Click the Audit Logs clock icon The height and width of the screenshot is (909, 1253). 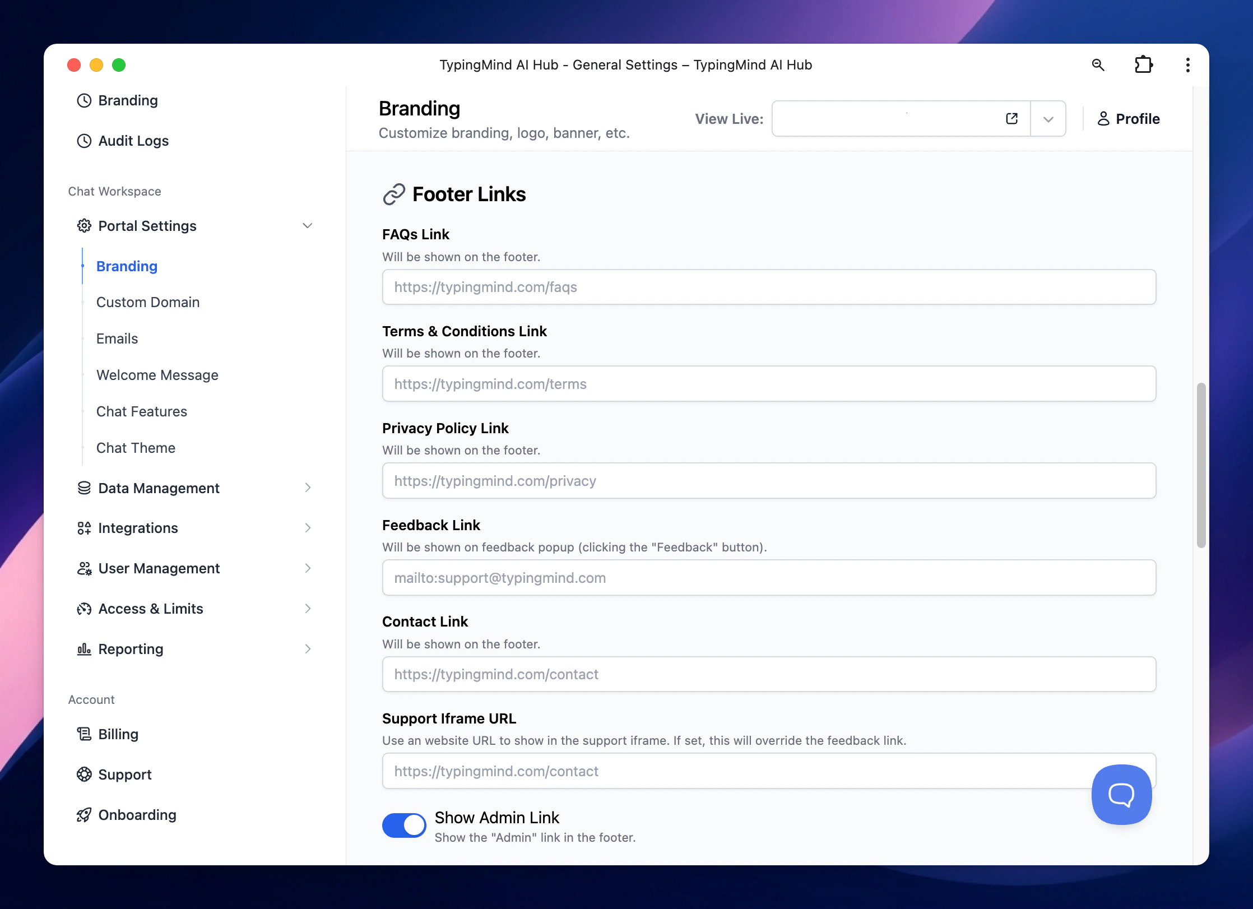pyautogui.click(x=84, y=141)
